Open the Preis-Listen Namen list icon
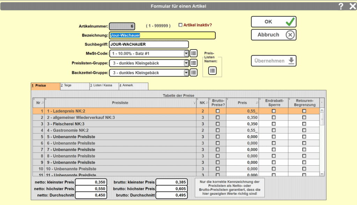 coord(212,71)
